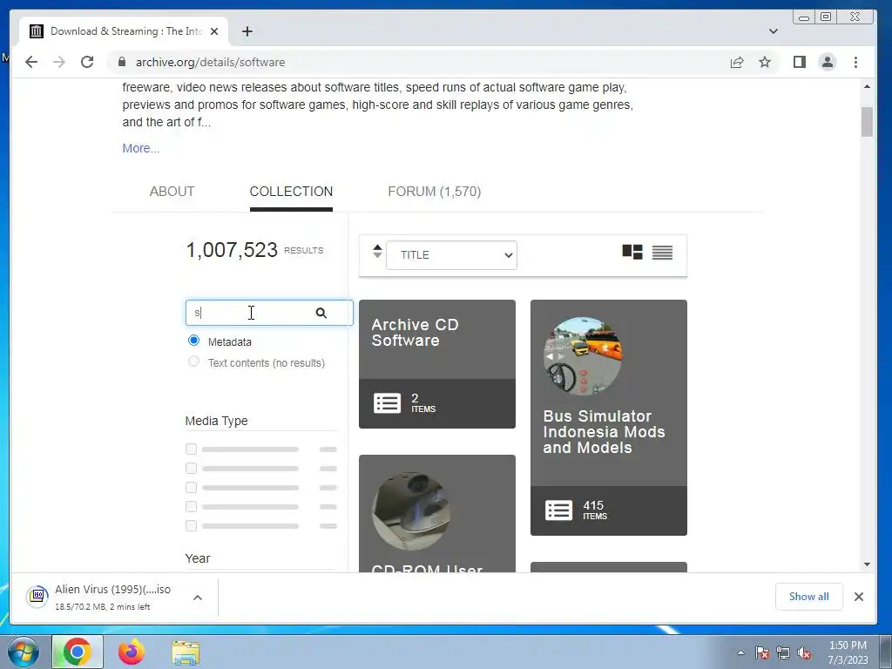The width and height of the screenshot is (892, 669).
Task: Click the 1,007,523 results count
Action: (232, 250)
